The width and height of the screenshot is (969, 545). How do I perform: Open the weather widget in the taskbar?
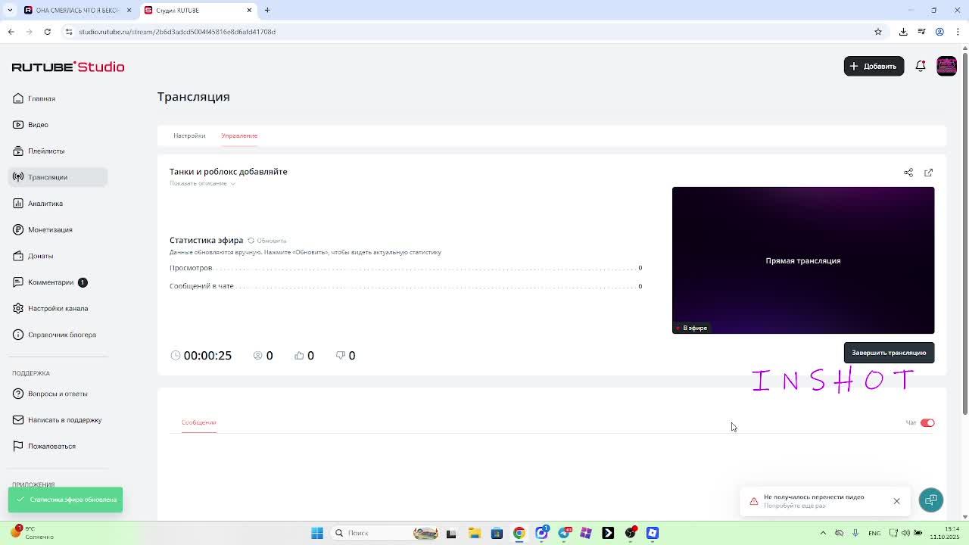pos(32,533)
